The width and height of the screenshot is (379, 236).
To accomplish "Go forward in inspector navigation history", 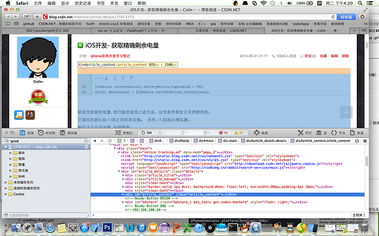I will (102, 141).
